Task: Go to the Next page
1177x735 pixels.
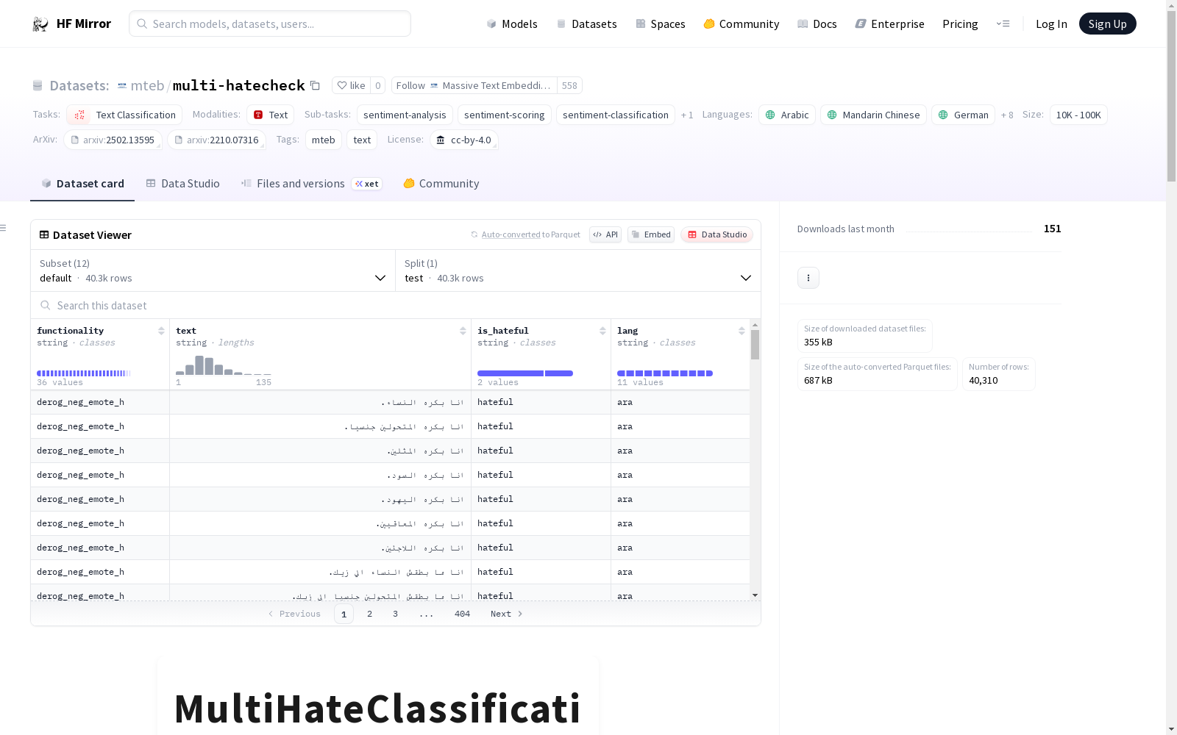Action: 507,614
